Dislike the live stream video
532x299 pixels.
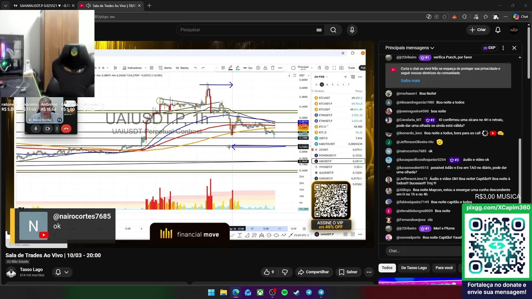(x=285, y=272)
